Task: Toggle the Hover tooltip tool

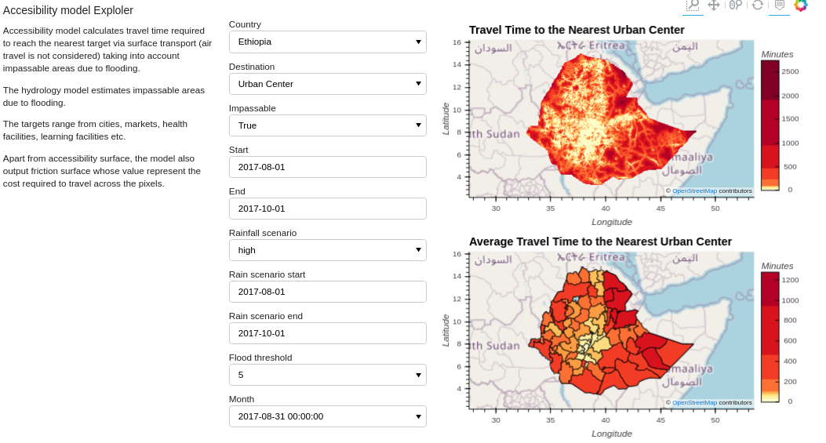Action: (x=779, y=5)
